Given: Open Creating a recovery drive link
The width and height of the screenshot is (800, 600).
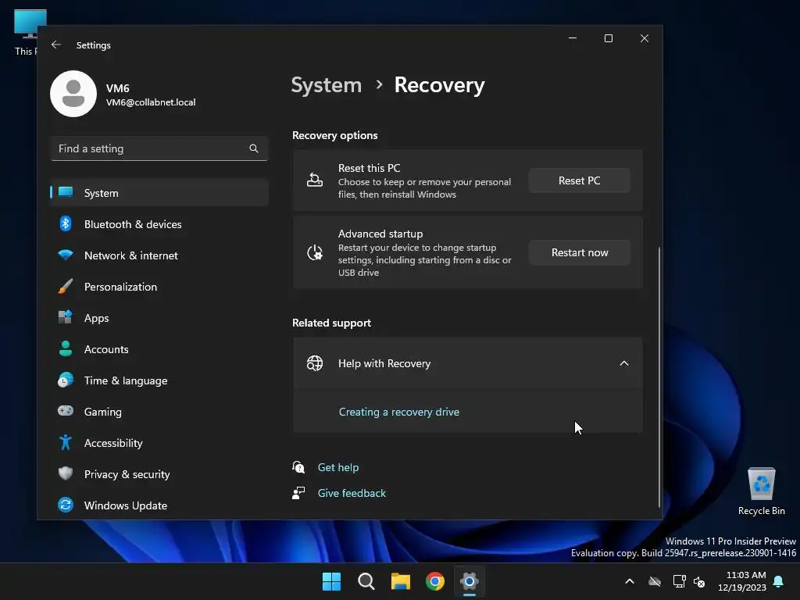Looking at the screenshot, I should [399, 412].
